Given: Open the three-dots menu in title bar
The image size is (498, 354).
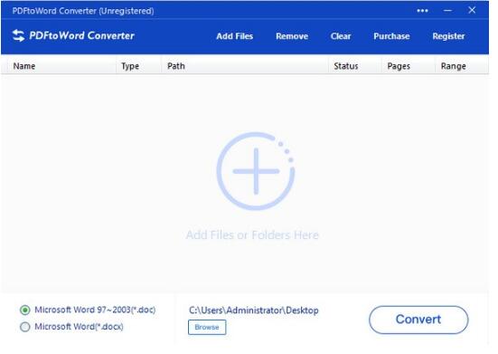Looking at the screenshot, I should (422, 11).
